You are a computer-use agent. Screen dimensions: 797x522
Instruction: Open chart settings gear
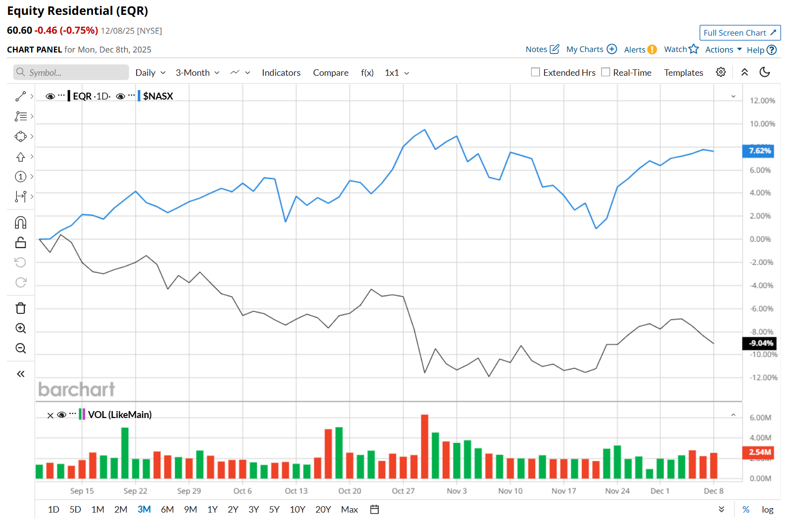[721, 72]
